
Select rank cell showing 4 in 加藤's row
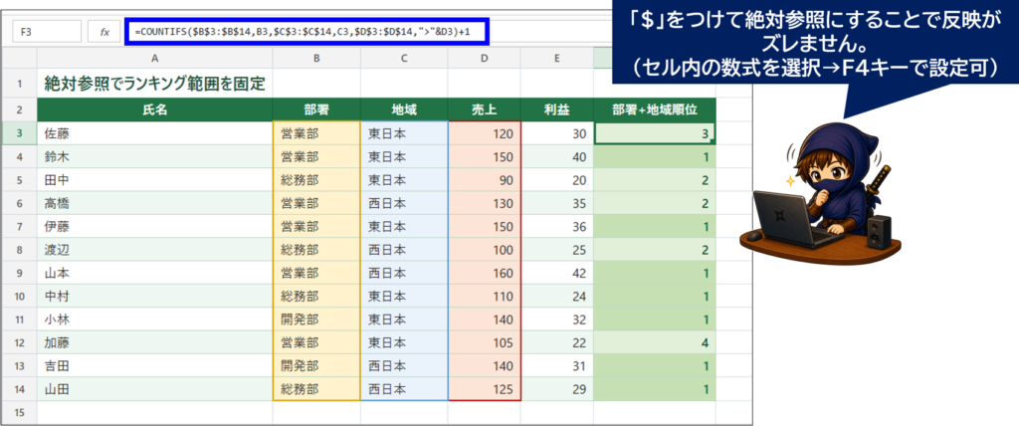pyautogui.click(x=655, y=342)
